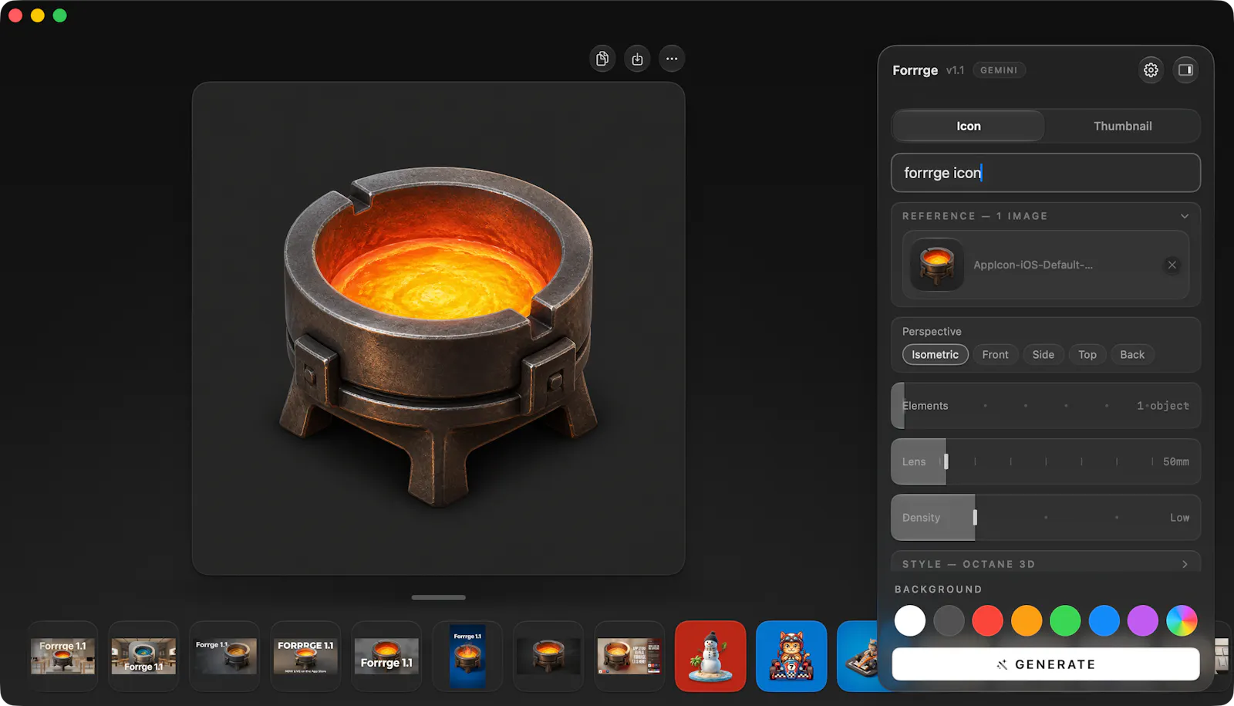Click the Density slider handle
1234x706 pixels.
(x=975, y=518)
